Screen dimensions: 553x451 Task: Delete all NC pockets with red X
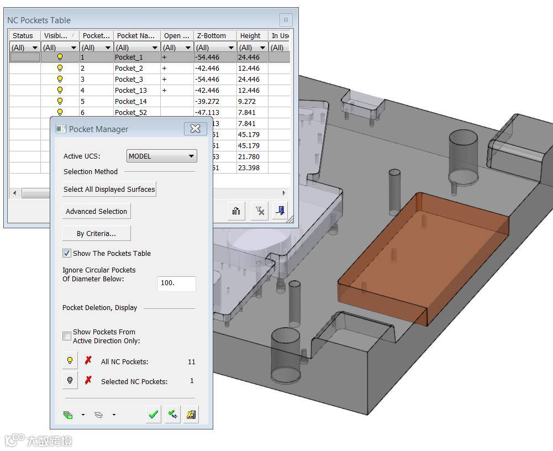(88, 360)
